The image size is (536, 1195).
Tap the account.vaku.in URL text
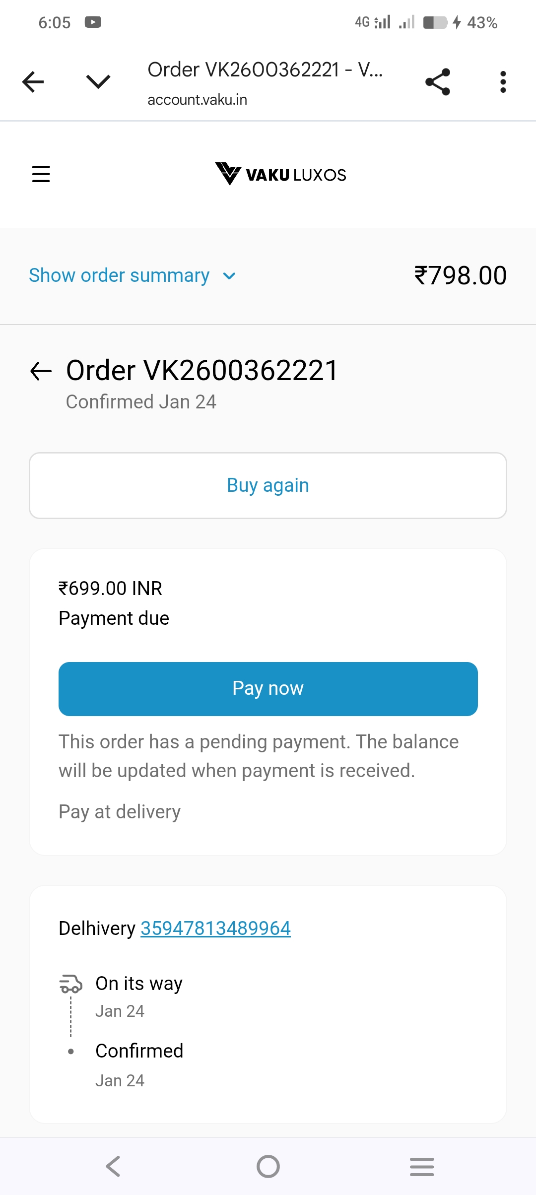pyautogui.click(x=198, y=100)
